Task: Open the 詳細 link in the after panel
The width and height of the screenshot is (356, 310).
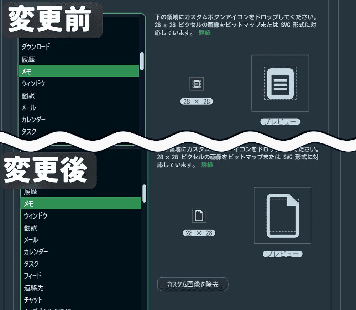Action: click(x=207, y=165)
